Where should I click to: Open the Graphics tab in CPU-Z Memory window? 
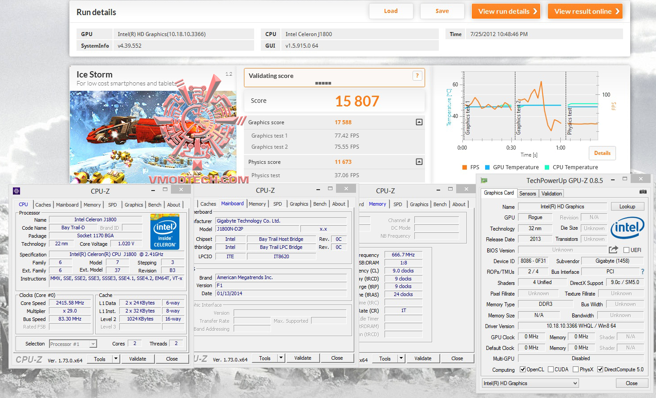click(x=419, y=204)
